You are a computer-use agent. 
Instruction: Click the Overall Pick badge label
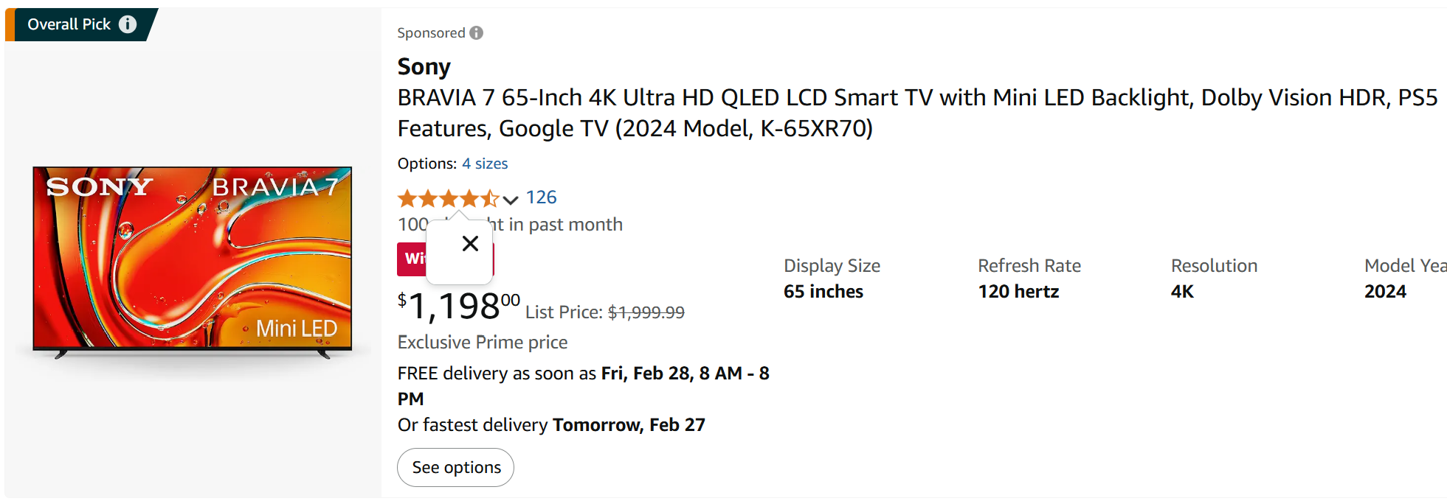pyautogui.click(x=69, y=24)
